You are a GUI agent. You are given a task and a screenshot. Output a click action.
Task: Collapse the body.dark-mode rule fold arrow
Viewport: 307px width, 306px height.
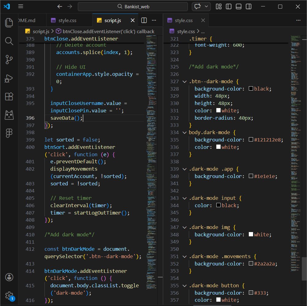pos(184,132)
